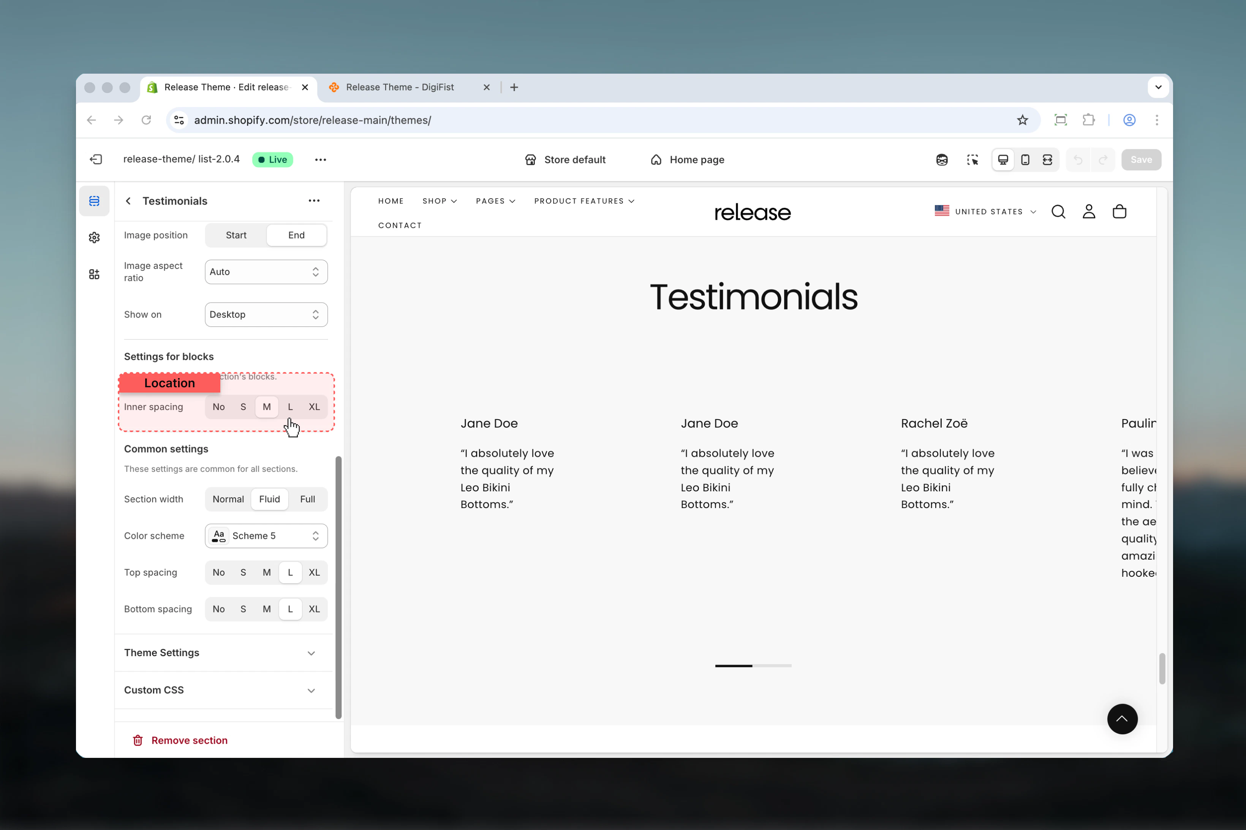The width and height of the screenshot is (1246, 830).
Task: Open the browser tab search dropdown
Action: click(x=1158, y=87)
